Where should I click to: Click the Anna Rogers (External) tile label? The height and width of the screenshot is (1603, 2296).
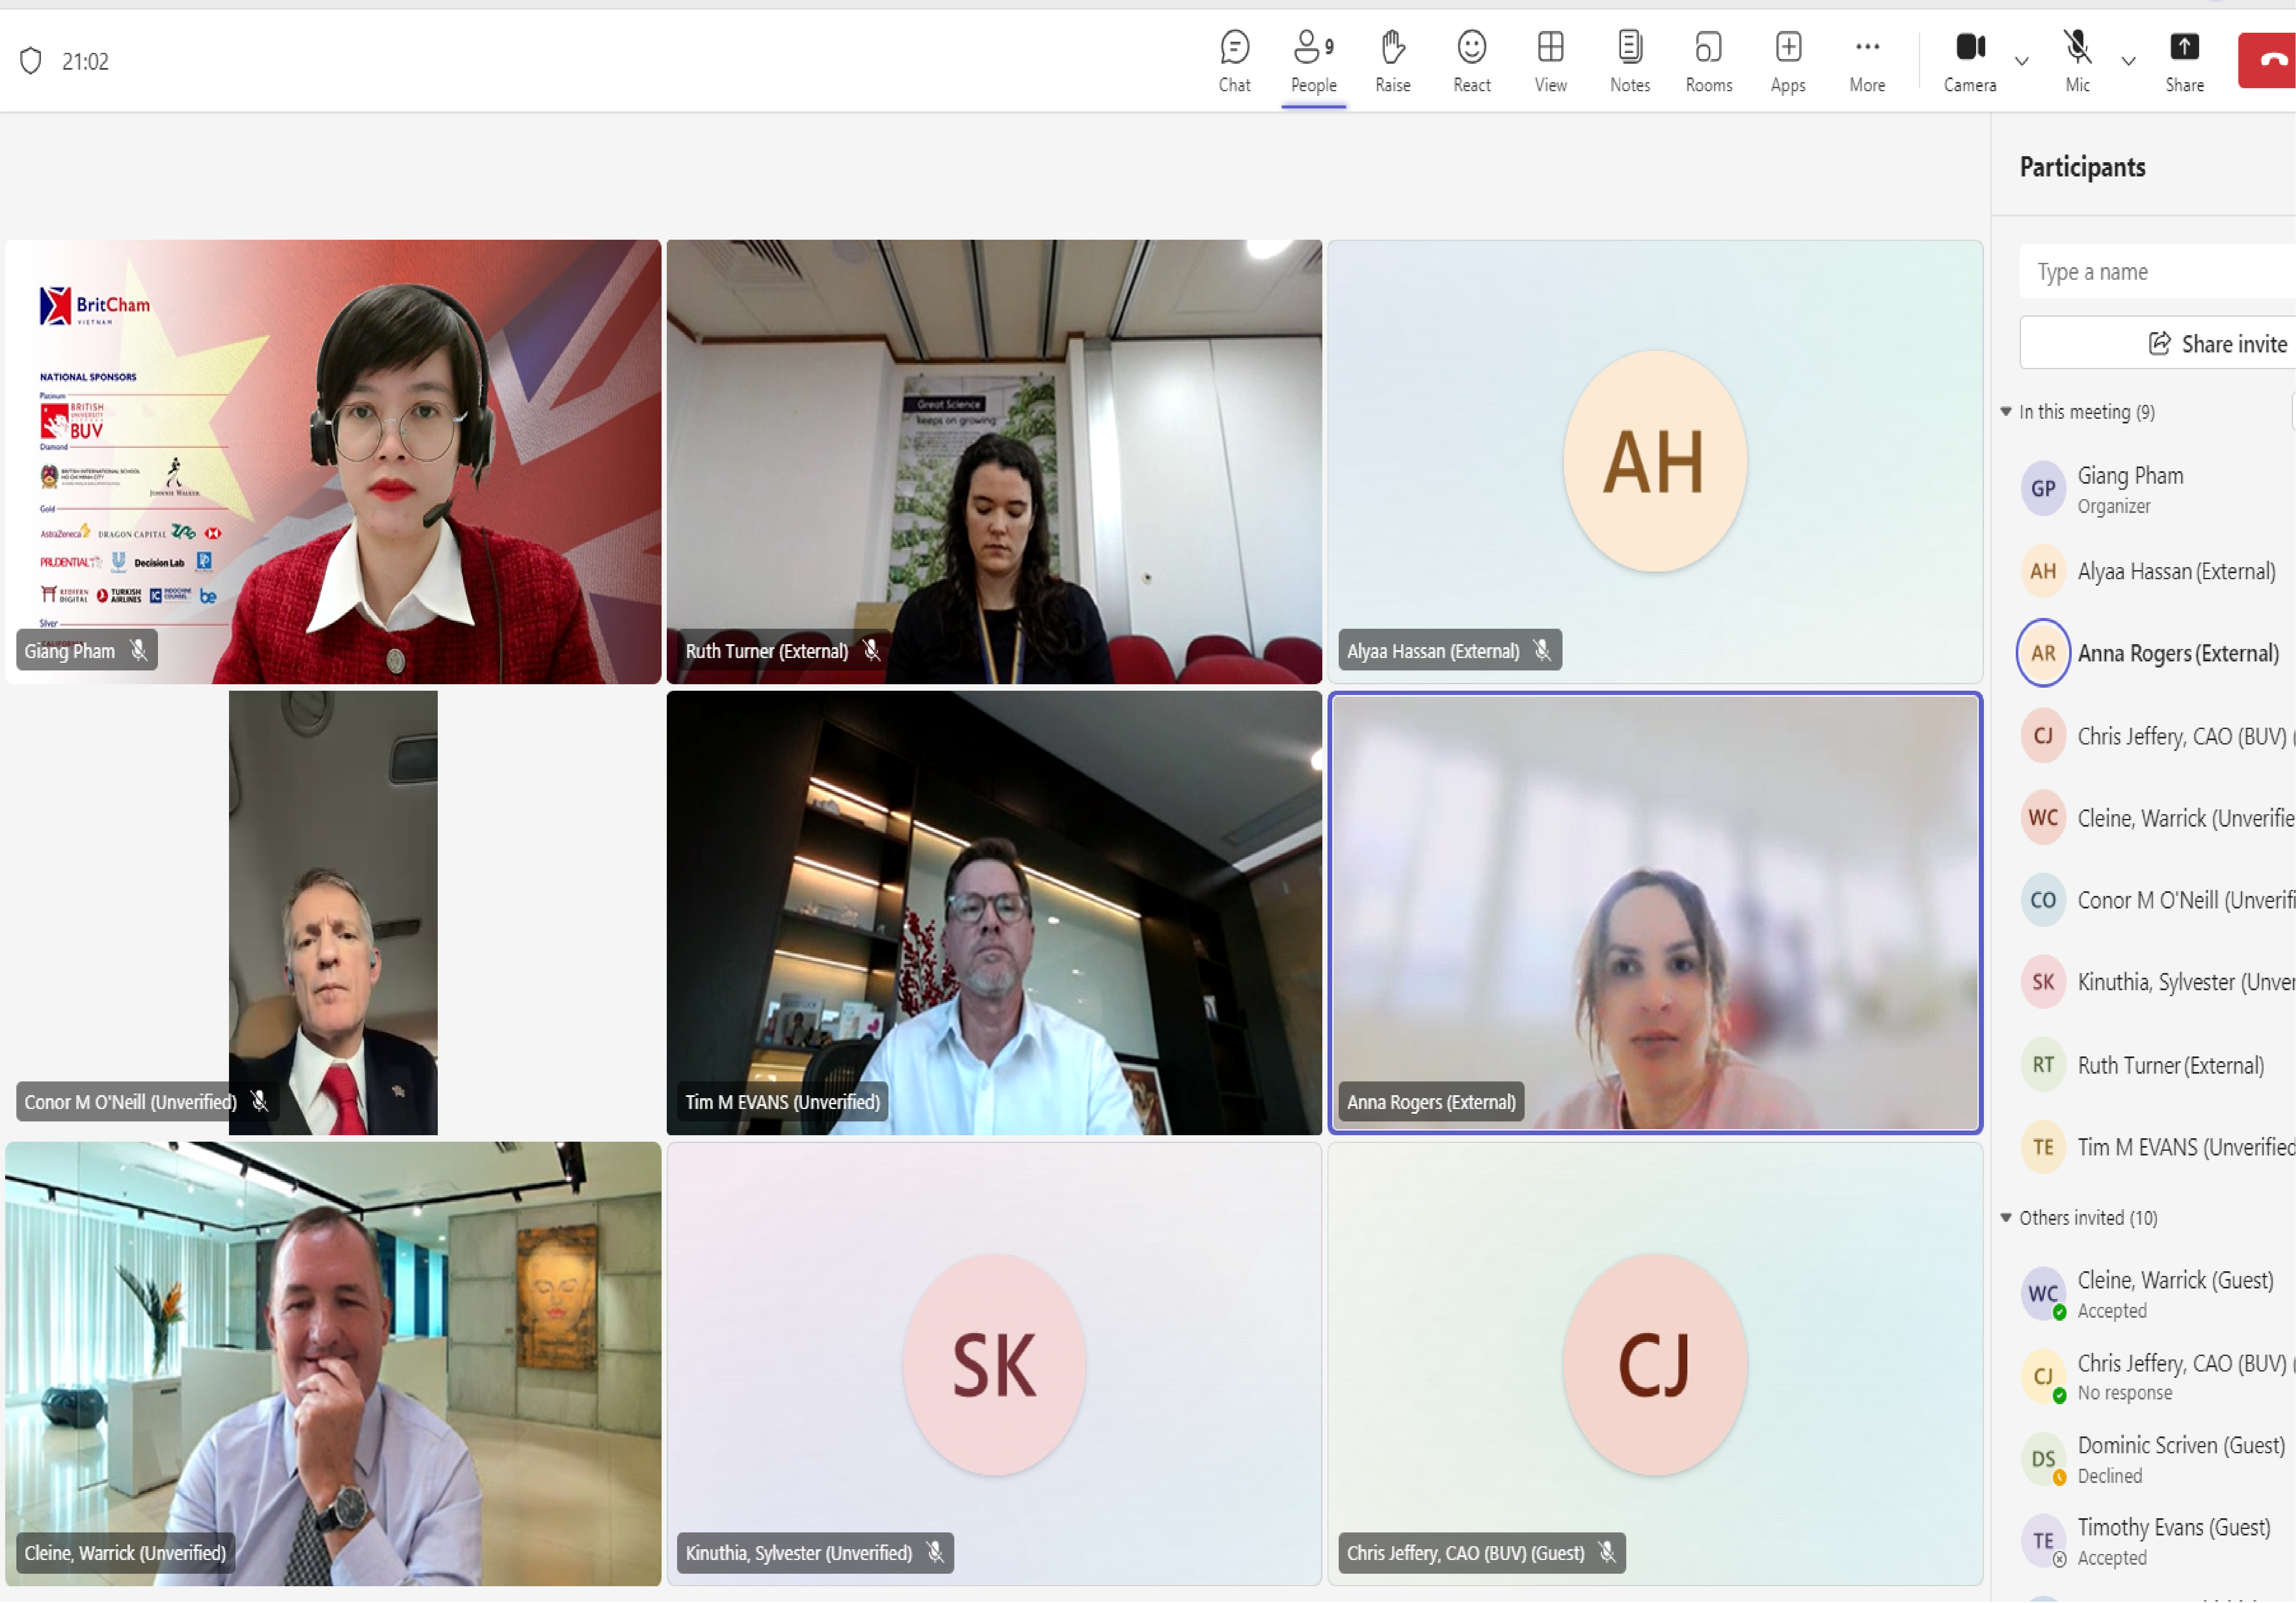point(1431,1103)
